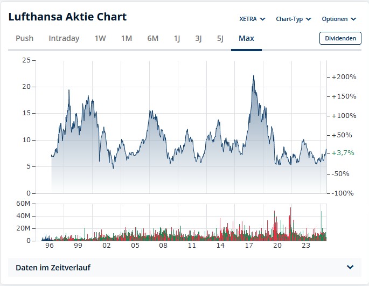Click the Lufthansa Aktie Chart heading

pyautogui.click(x=67, y=17)
